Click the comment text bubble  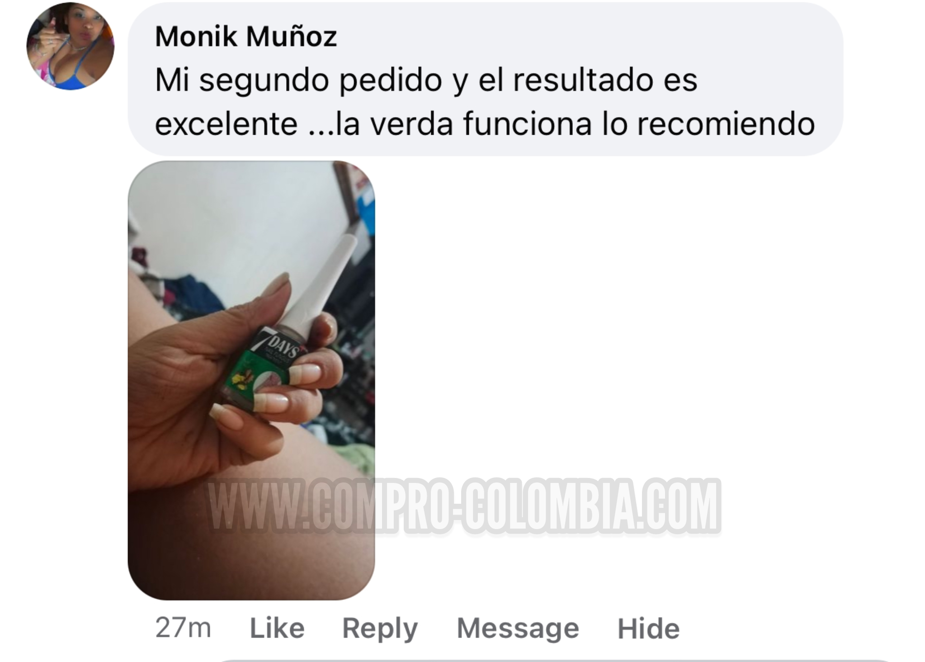pyautogui.click(x=486, y=80)
